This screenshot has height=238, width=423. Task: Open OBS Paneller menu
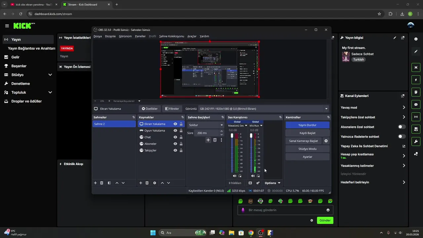140,36
